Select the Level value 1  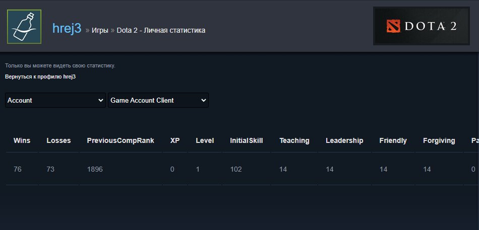pyautogui.click(x=198, y=169)
